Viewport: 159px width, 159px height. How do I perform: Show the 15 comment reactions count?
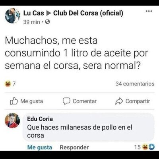[x=137, y=147]
